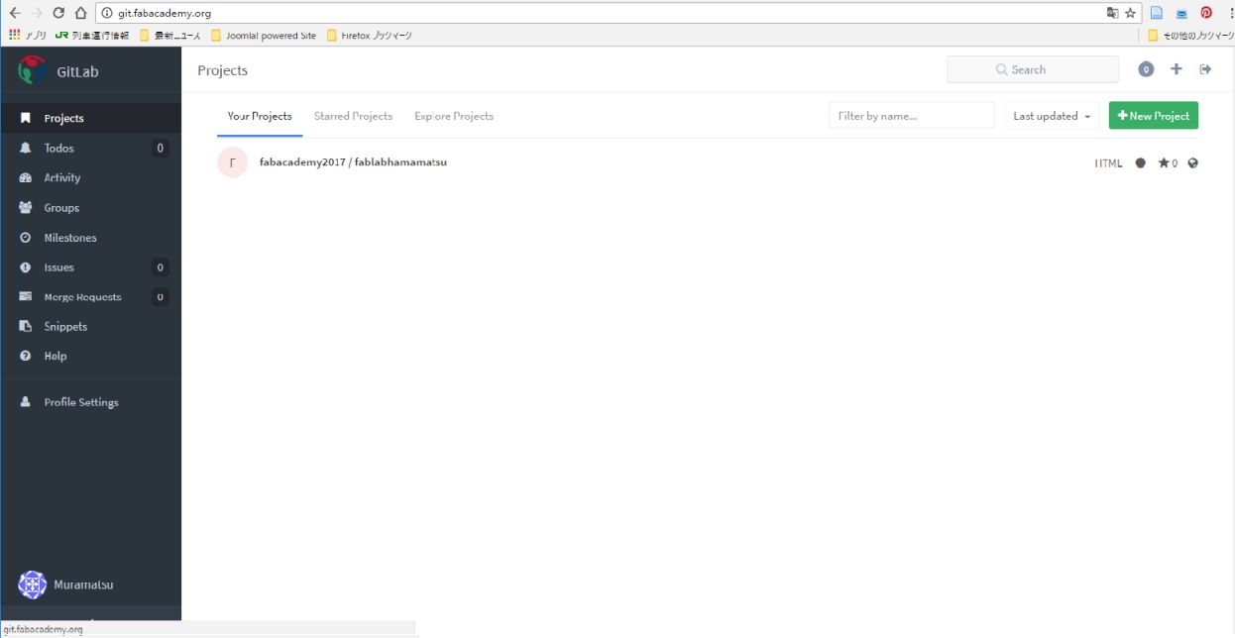Click the Activity dashboard icon
The height and width of the screenshot is (638, 1235).
pyautogui.click(x=26, y=177)
